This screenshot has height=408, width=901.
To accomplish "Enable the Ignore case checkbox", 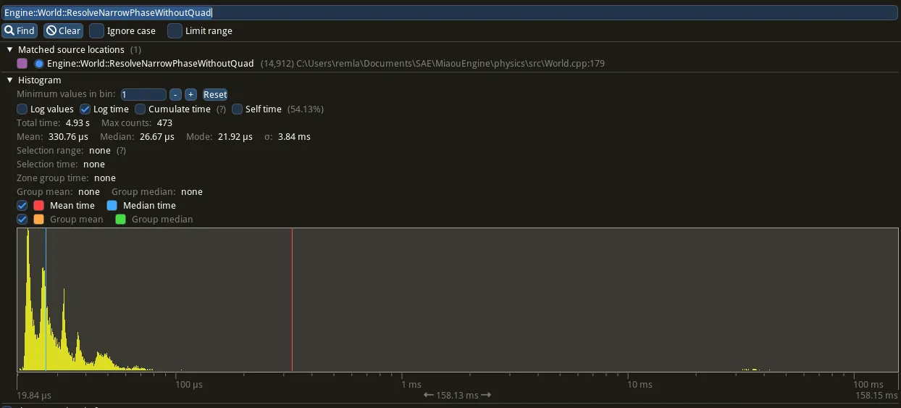I will click(x=96, y=30).
